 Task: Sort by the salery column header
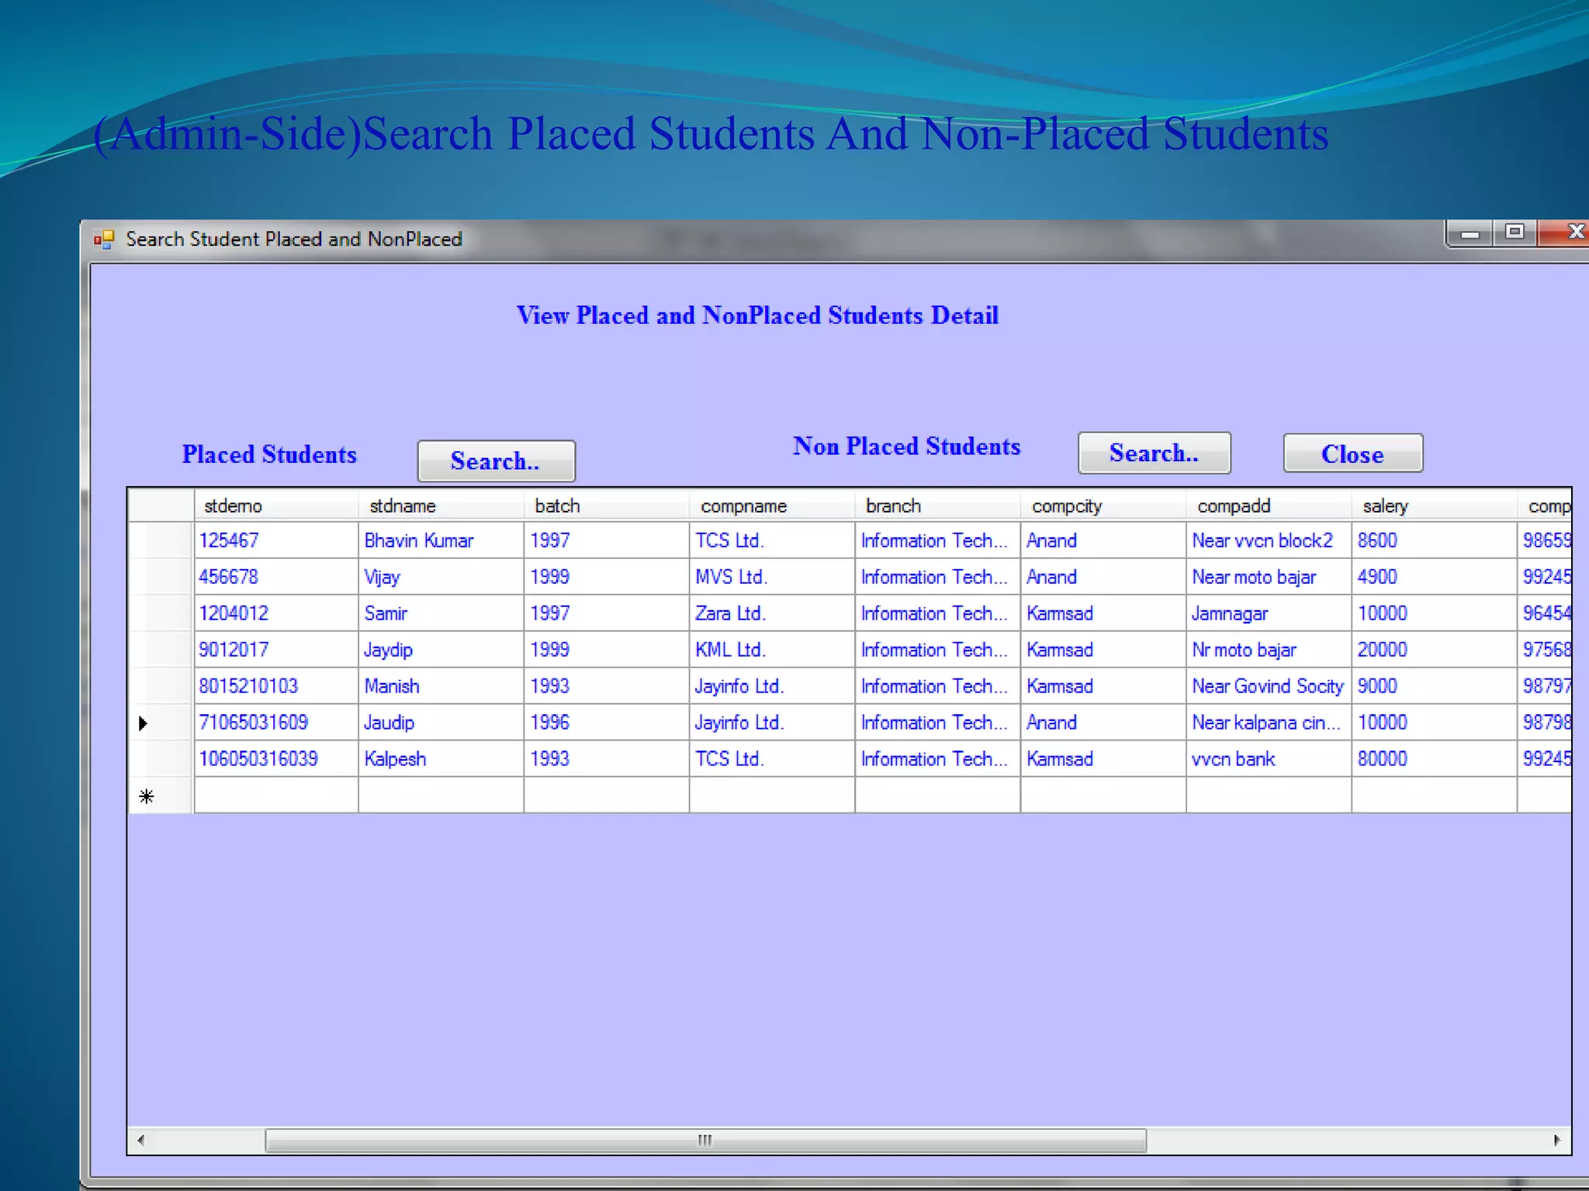click(1435, 506)
